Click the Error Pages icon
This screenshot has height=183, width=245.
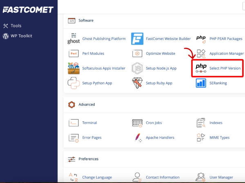[x=73, y=138]
